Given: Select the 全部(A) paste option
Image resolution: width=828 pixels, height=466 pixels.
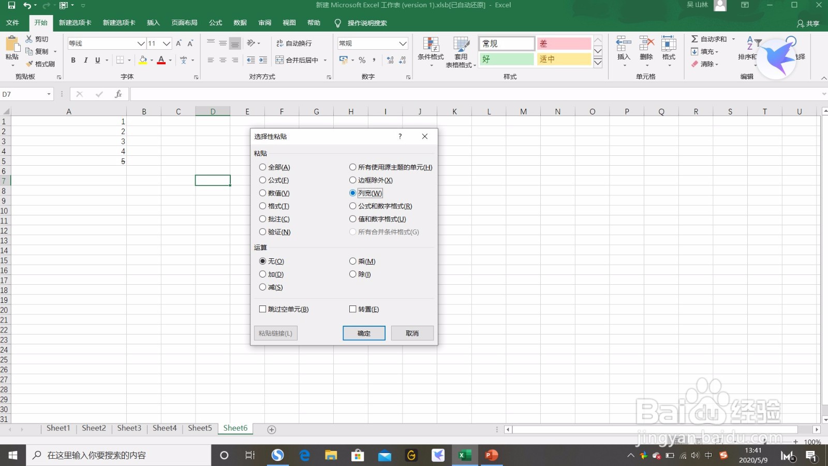Looking at the screenshot, I should pos(275,167).
